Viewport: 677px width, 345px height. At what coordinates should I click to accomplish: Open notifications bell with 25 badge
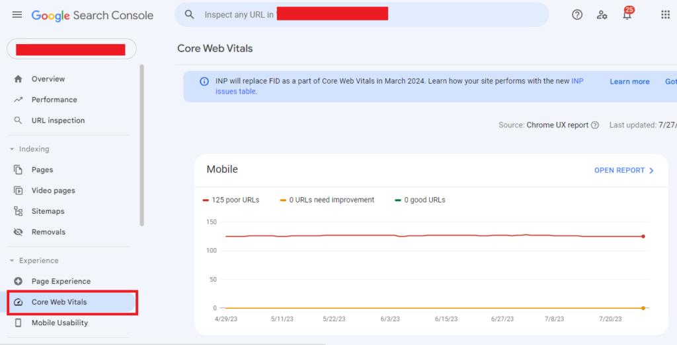(627, 14)
